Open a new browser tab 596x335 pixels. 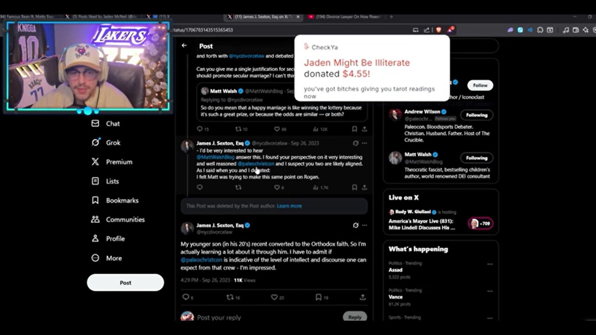tap(391, 17)
